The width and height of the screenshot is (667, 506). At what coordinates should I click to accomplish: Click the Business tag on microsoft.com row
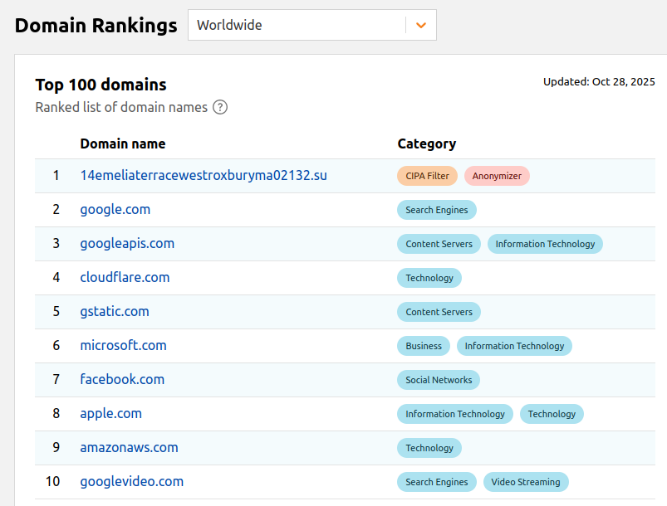423,346
